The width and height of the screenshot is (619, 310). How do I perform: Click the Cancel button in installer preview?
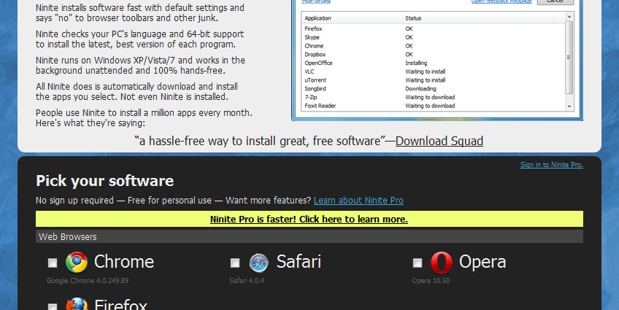[x=555, y=1]
